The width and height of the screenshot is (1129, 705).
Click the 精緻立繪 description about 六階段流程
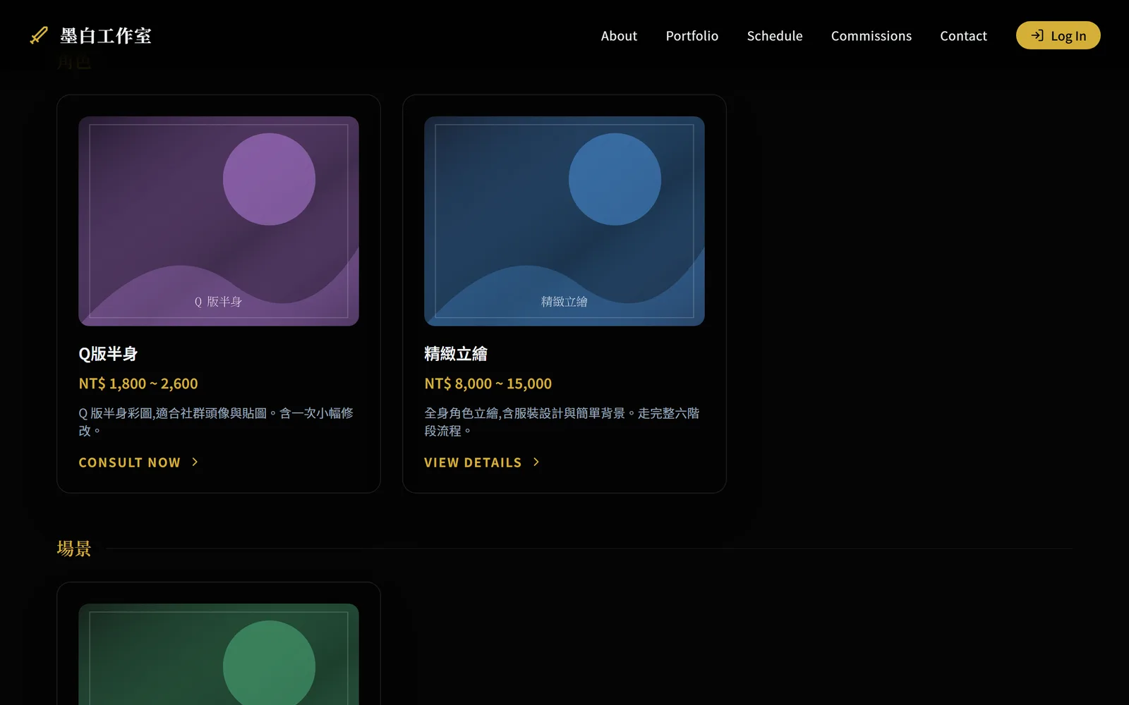(562, 422)
